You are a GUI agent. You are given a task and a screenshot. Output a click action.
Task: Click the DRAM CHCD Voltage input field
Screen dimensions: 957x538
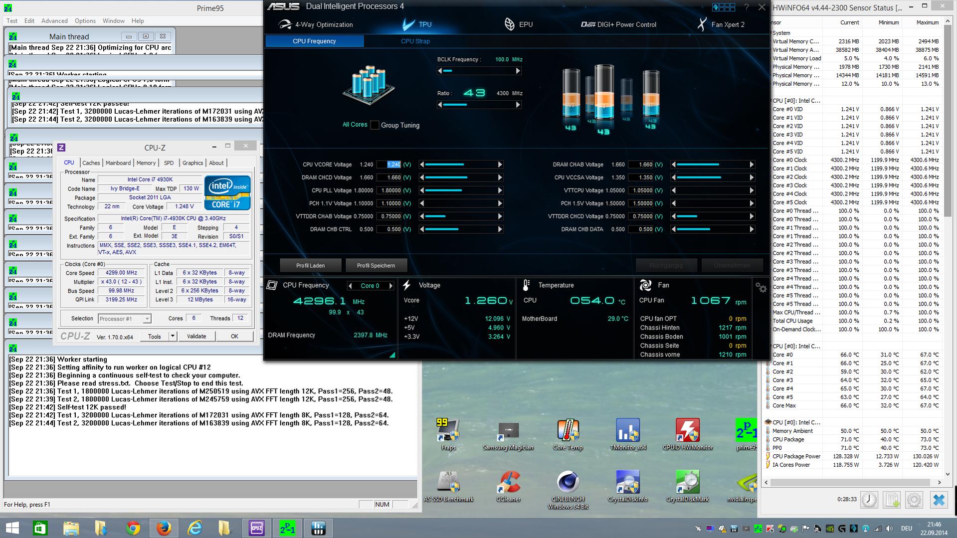389,178
